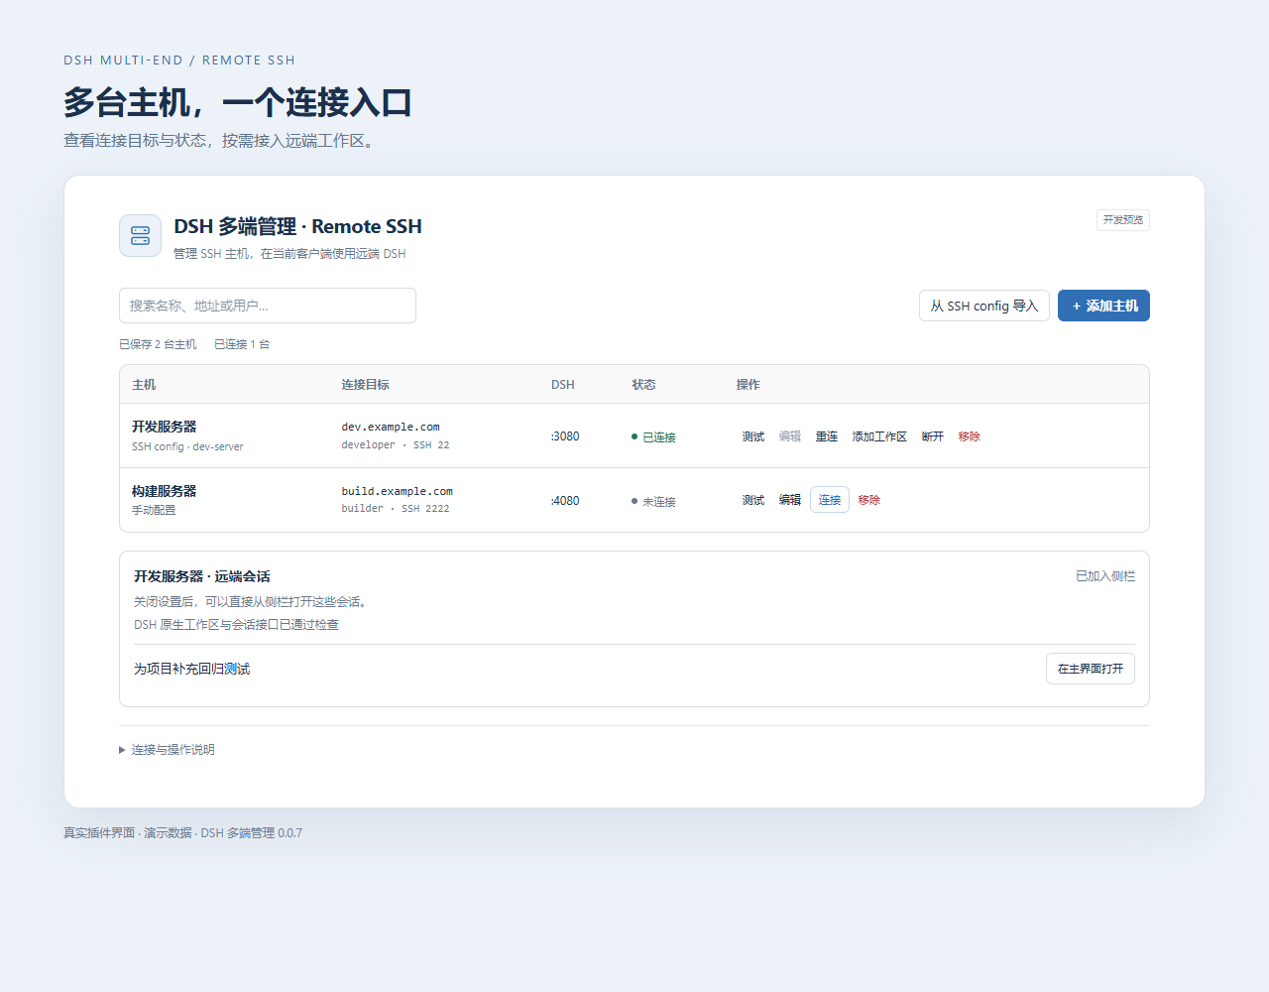1269x992 pixels.
Task: Click the 状态 column header
Action: click(x=644, y=385)
